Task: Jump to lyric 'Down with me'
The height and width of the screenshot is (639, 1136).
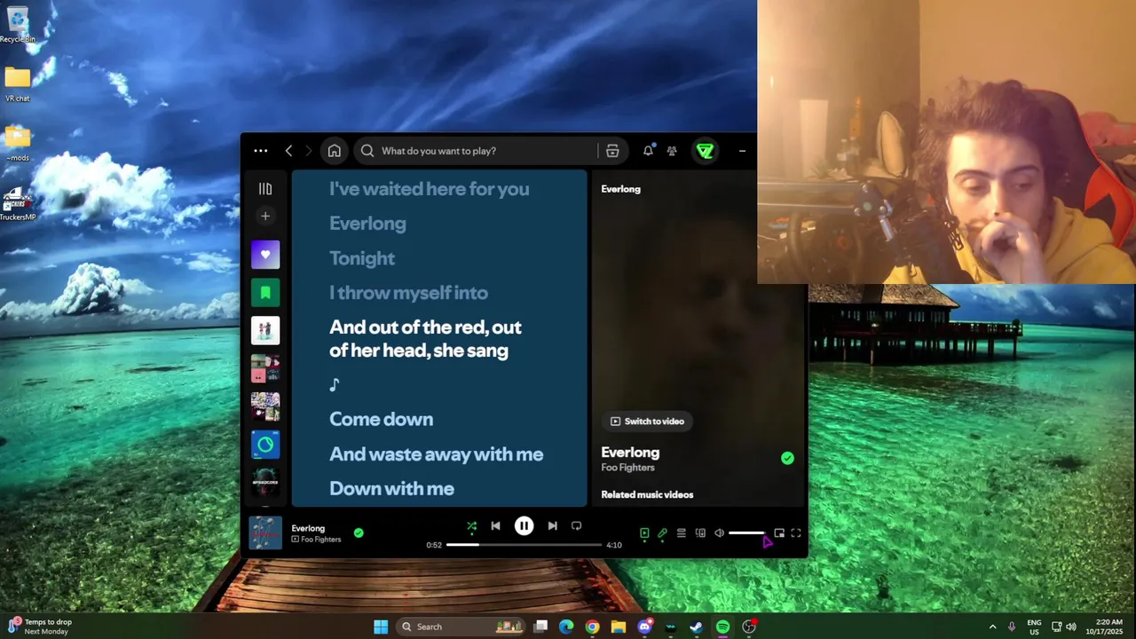Action: [x=391, y=488]
